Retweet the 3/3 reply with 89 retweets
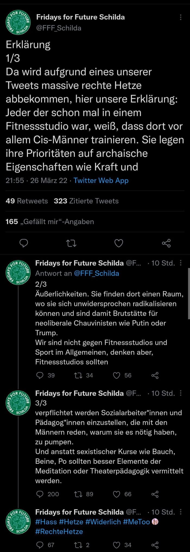This screenshot has width=190, height=552. point(78,494)
